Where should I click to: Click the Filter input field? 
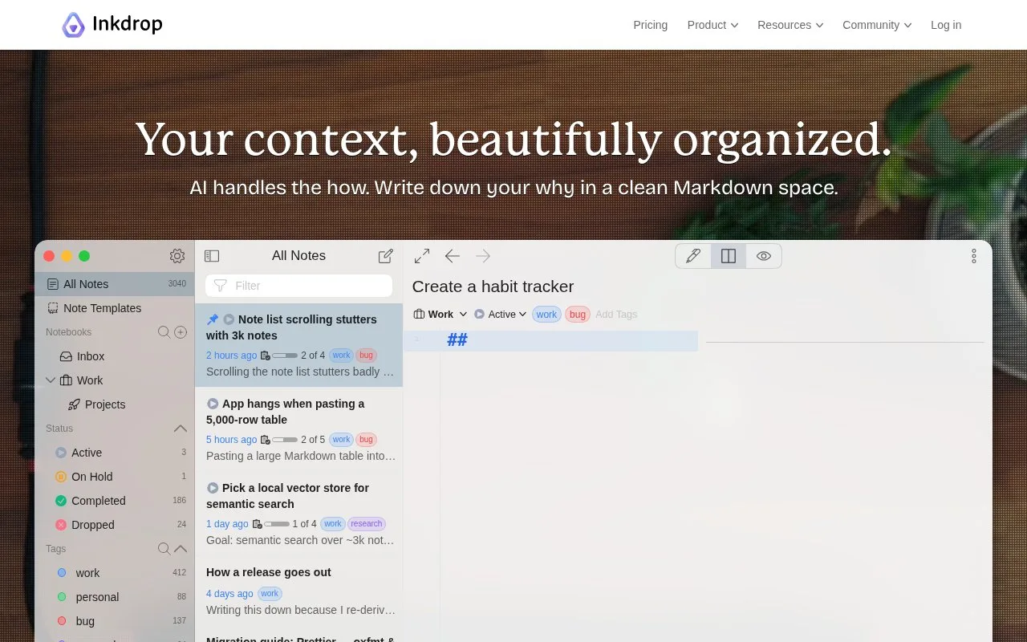click(x=298, y=286)
